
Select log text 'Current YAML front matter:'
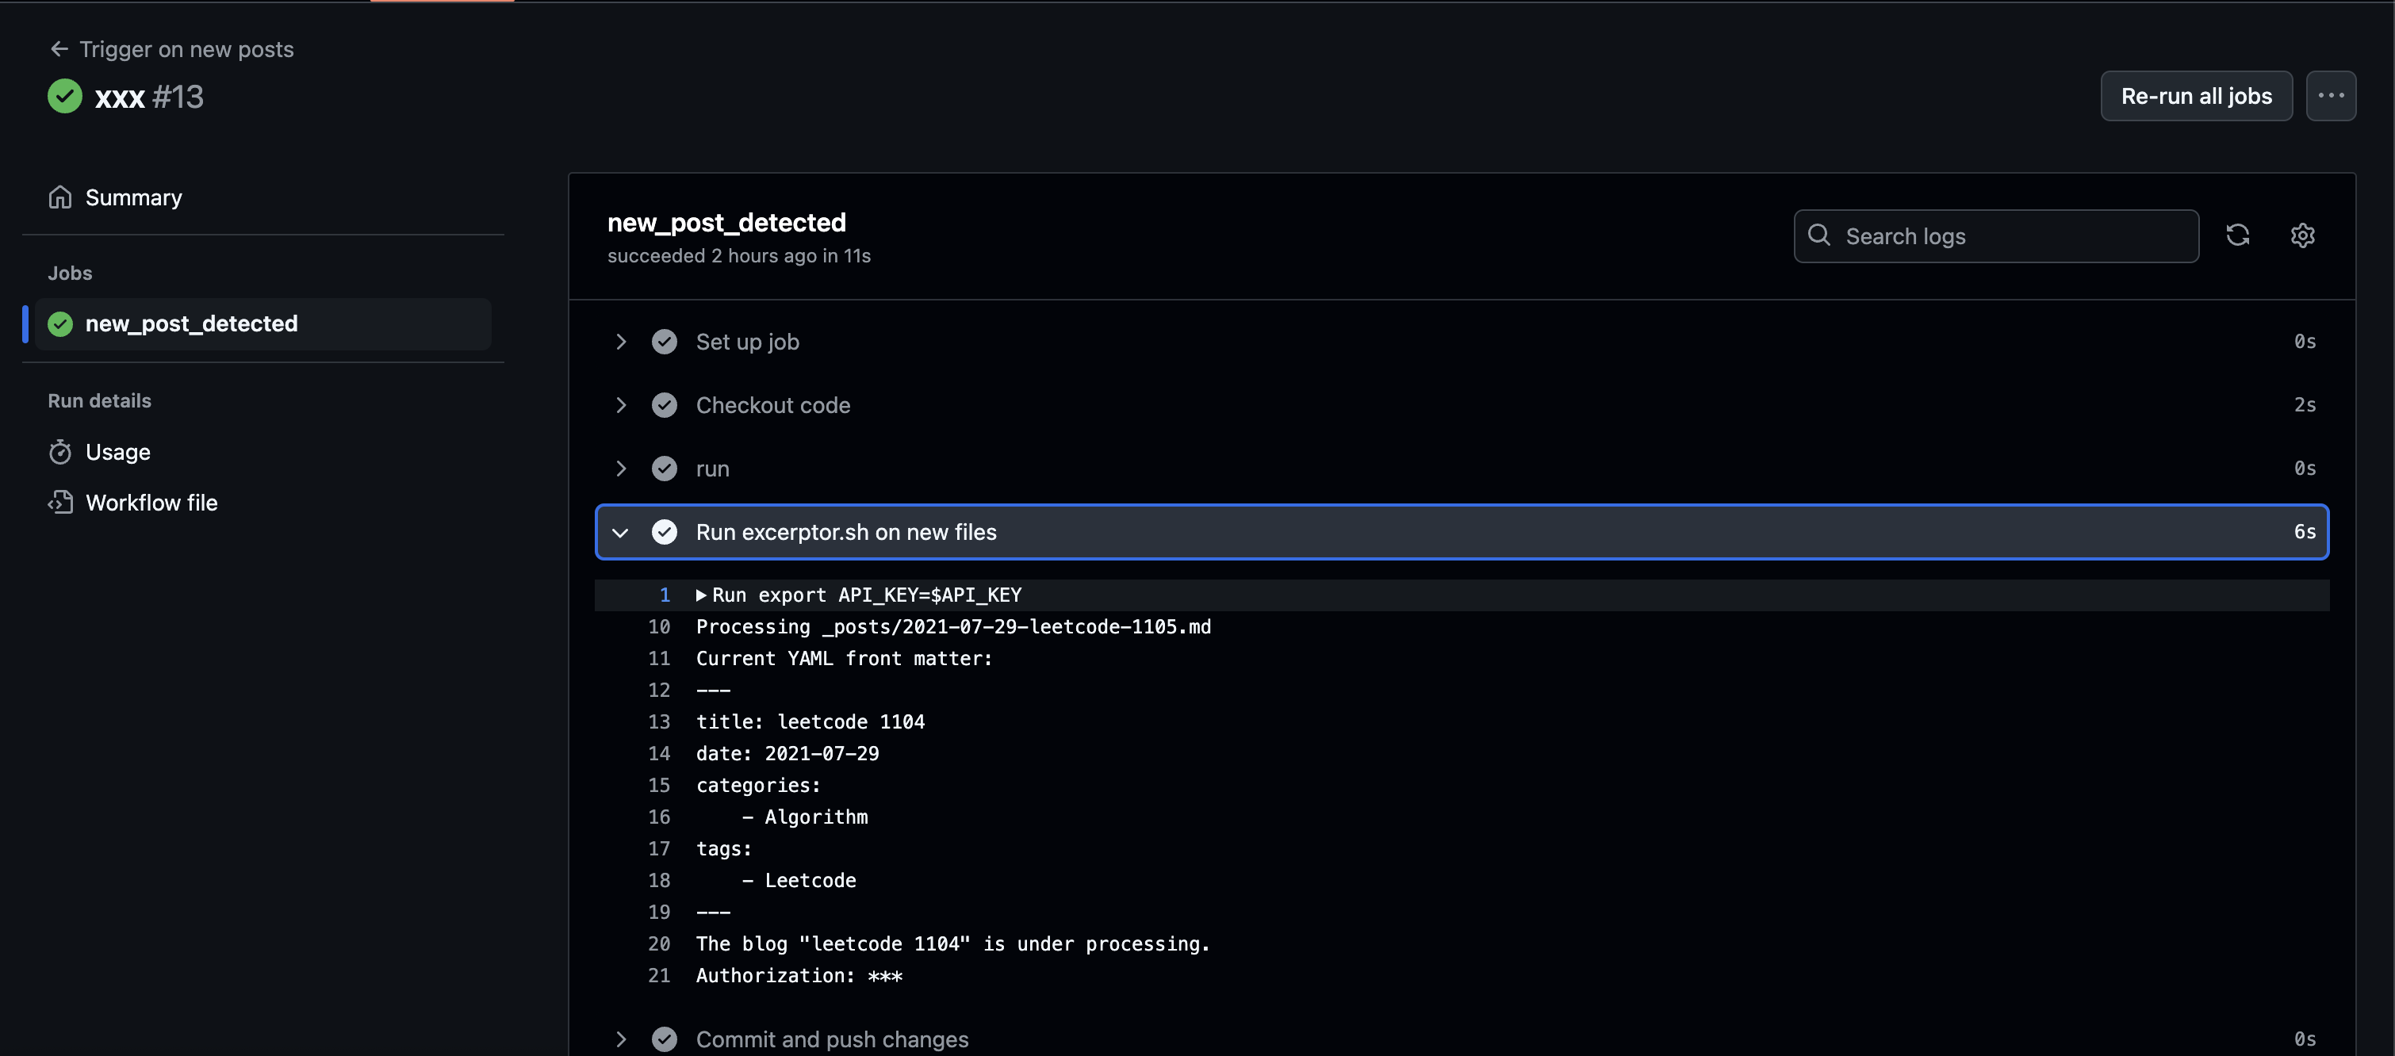point(845,659)
